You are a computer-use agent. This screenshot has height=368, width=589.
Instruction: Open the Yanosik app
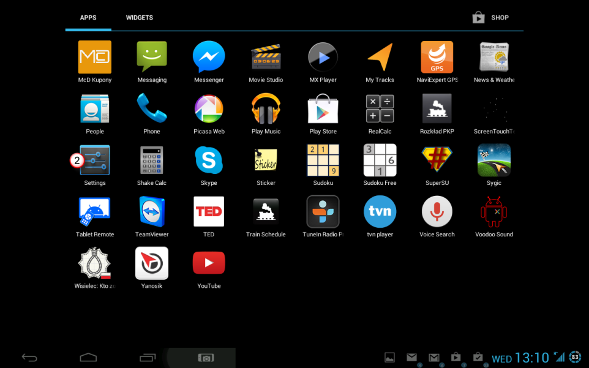(x=152, y=263)
